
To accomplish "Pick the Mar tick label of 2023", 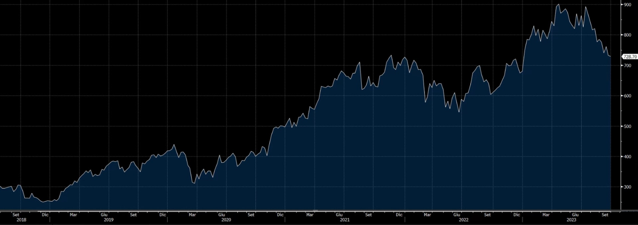I will point(546,215).
